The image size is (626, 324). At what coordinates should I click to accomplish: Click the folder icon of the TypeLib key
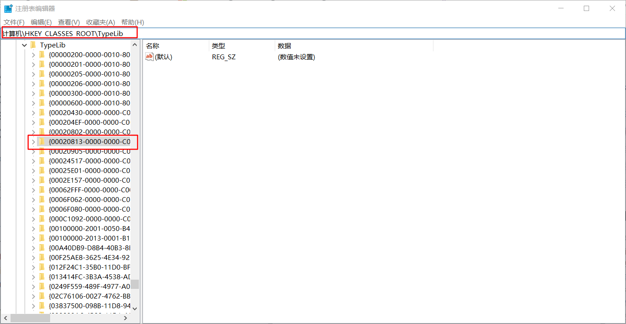pyautogui.click(x=33, y=45)
